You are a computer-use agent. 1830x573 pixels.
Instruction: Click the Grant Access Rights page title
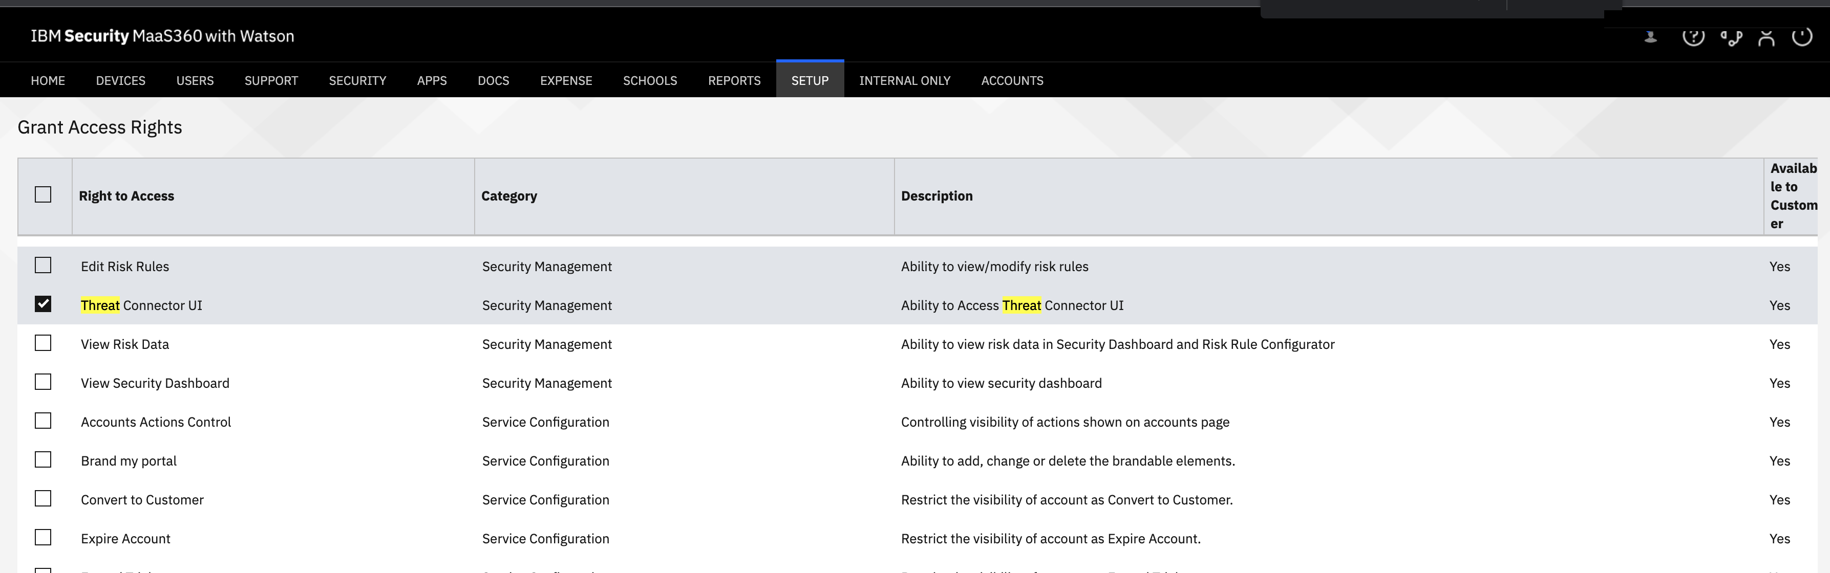[99, 127]
